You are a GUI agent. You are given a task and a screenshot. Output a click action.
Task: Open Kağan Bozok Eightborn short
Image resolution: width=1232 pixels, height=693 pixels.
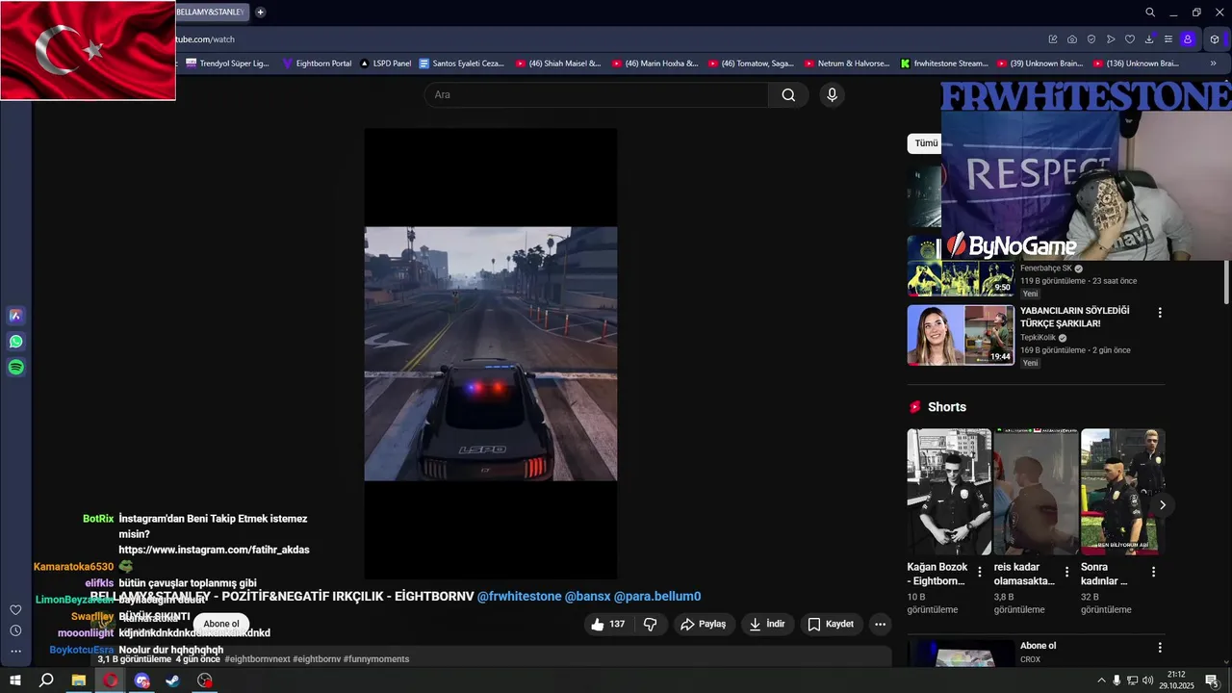pos(949,492)
